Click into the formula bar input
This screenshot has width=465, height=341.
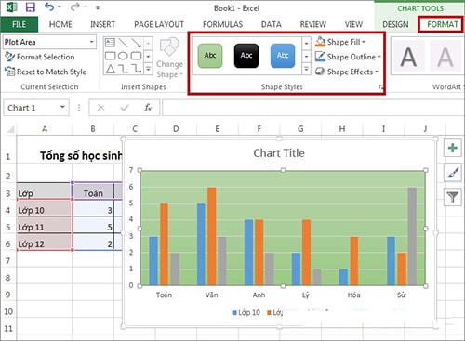pos(313,108)
